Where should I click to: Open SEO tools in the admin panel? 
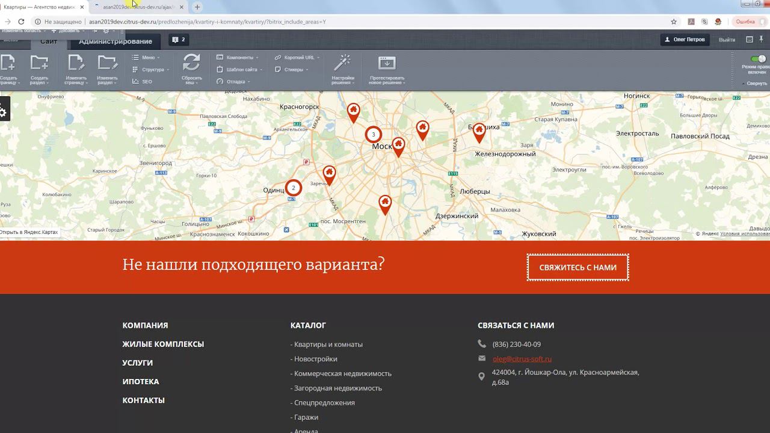[x=142, y=81]
